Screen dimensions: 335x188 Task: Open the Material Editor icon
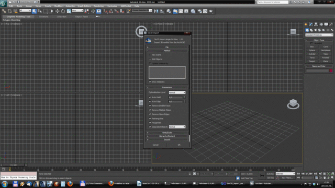click(x=193, y=11)
